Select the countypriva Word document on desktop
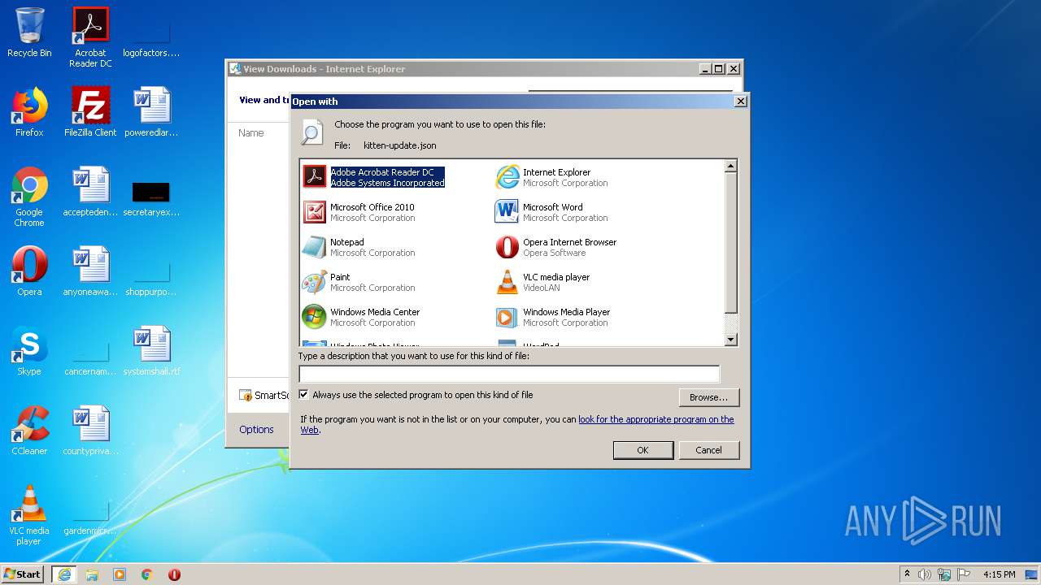The height and width of the screenshot is (585, 1041). pyautogui.click(x=90, y=431)
